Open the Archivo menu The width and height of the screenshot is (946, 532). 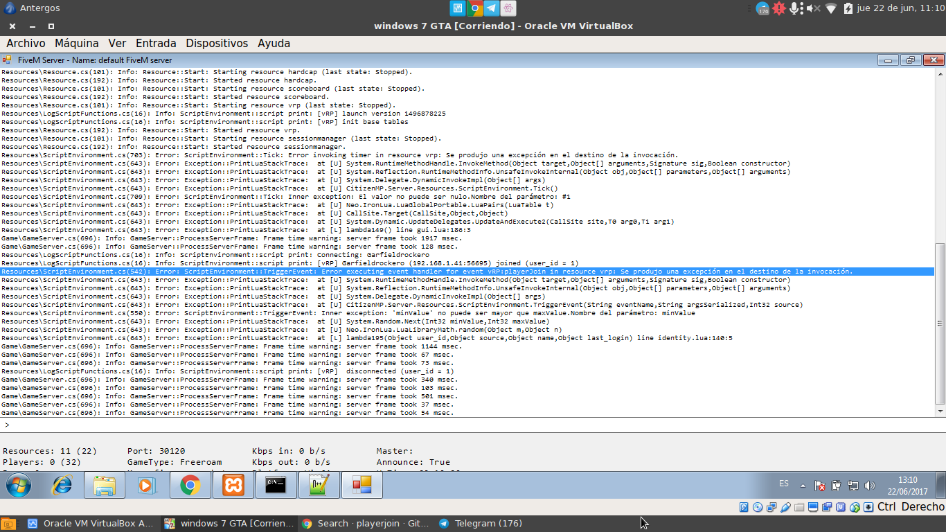[26, 43]
